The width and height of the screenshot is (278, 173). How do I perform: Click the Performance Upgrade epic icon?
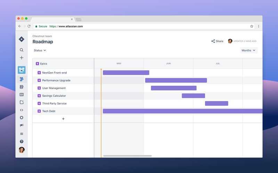tap(39, 80)
